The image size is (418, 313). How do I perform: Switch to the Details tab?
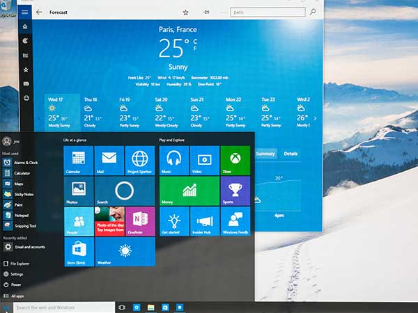pos(291,153)
